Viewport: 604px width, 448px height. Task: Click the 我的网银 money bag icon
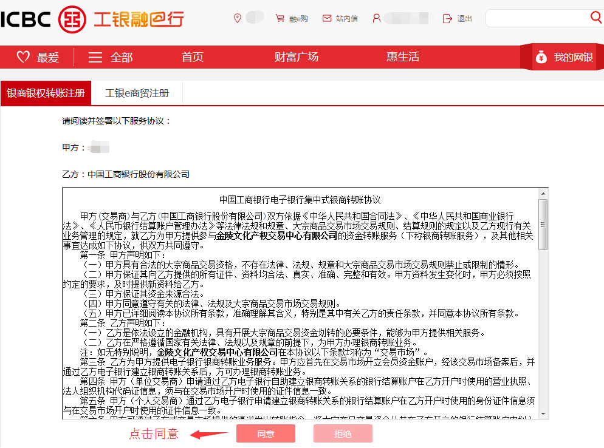coord(541,57)
